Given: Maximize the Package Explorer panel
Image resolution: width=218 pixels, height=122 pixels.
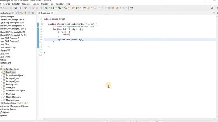Looking at the screenshot, I should (x=33, y=13).
